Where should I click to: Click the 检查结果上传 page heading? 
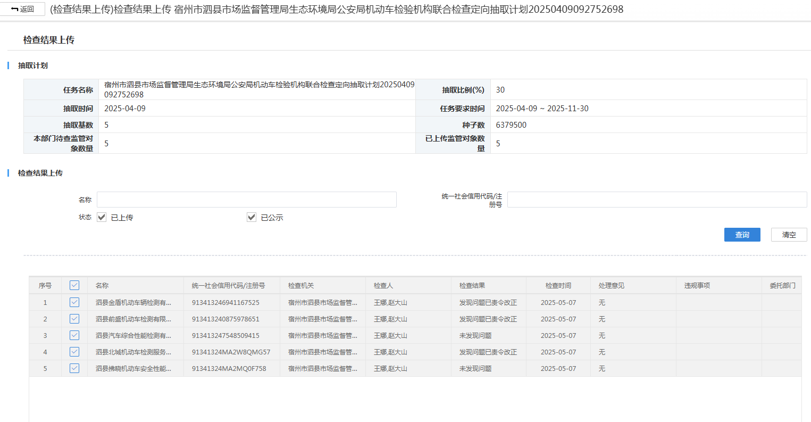(x=49, y=40)
